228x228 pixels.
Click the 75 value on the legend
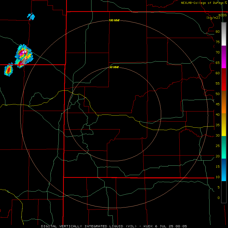[x=218, y=42]
